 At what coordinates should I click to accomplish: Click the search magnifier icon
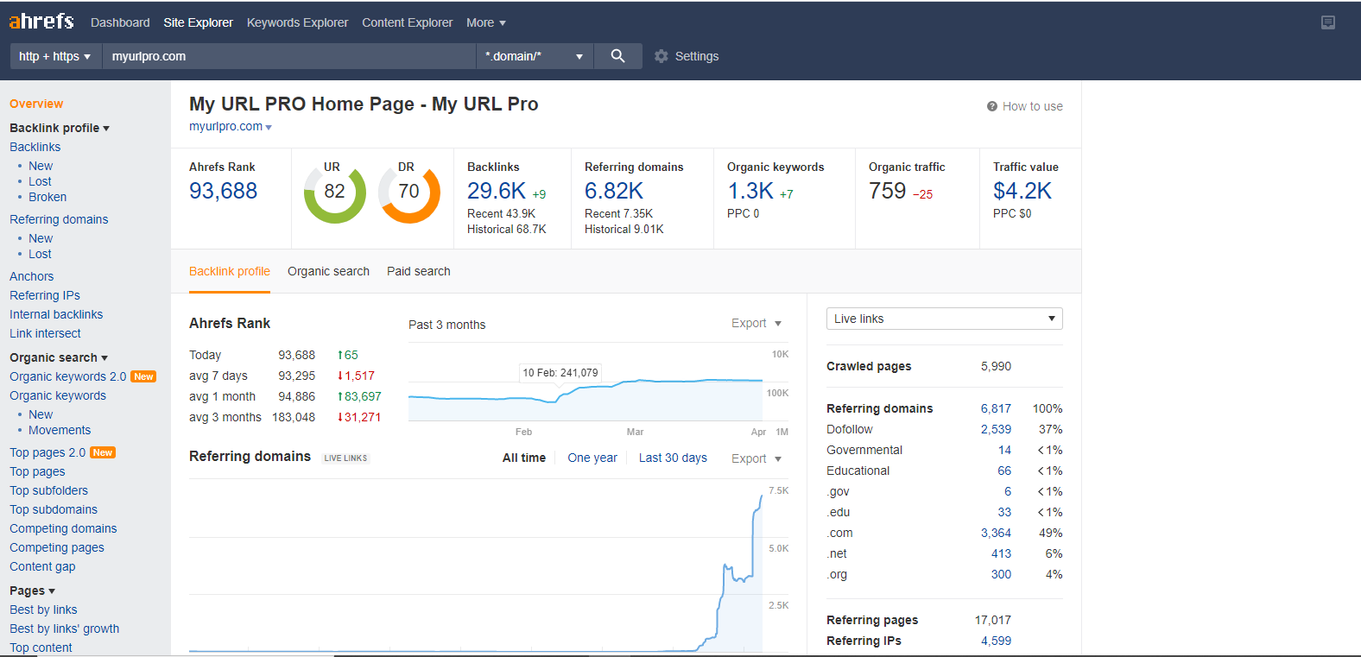[x=617, y=56]
